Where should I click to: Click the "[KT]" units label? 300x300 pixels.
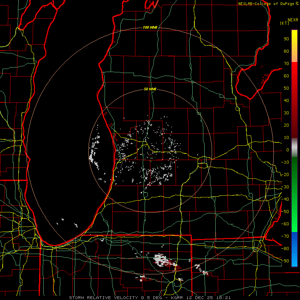(285, 23)
